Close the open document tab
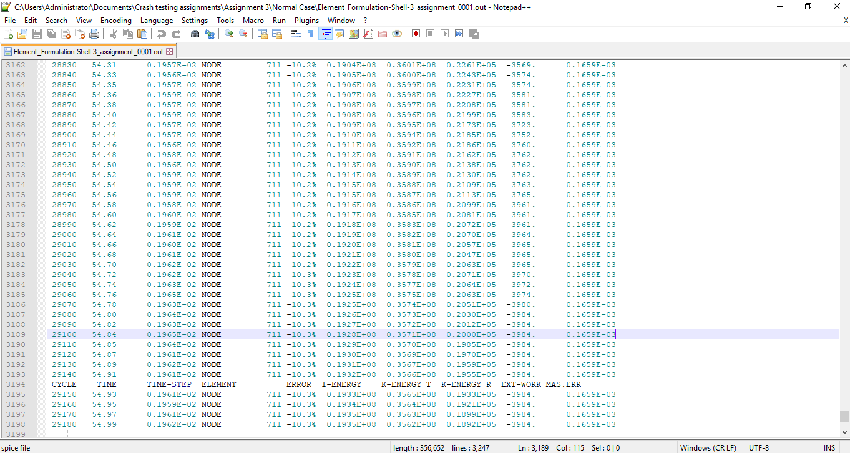Viewport: 850px width, 453px height. (x=169, y=52)
